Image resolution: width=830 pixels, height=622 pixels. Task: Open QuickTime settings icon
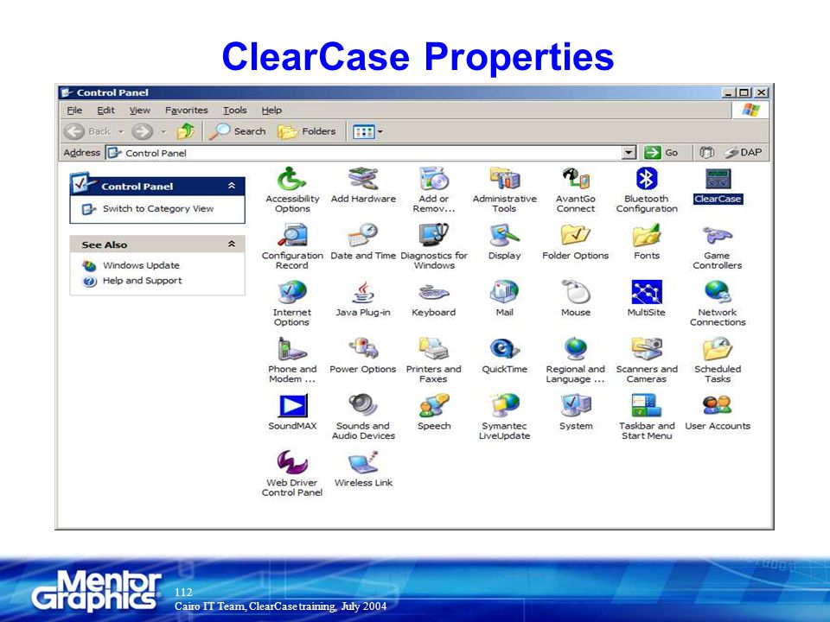(x=504, y=349)
